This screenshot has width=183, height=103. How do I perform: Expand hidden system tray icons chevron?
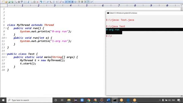[160, 100]
